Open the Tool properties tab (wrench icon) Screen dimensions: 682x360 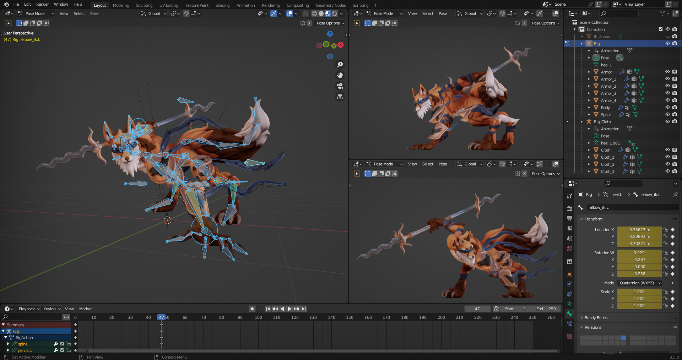(x=569, y=196)
